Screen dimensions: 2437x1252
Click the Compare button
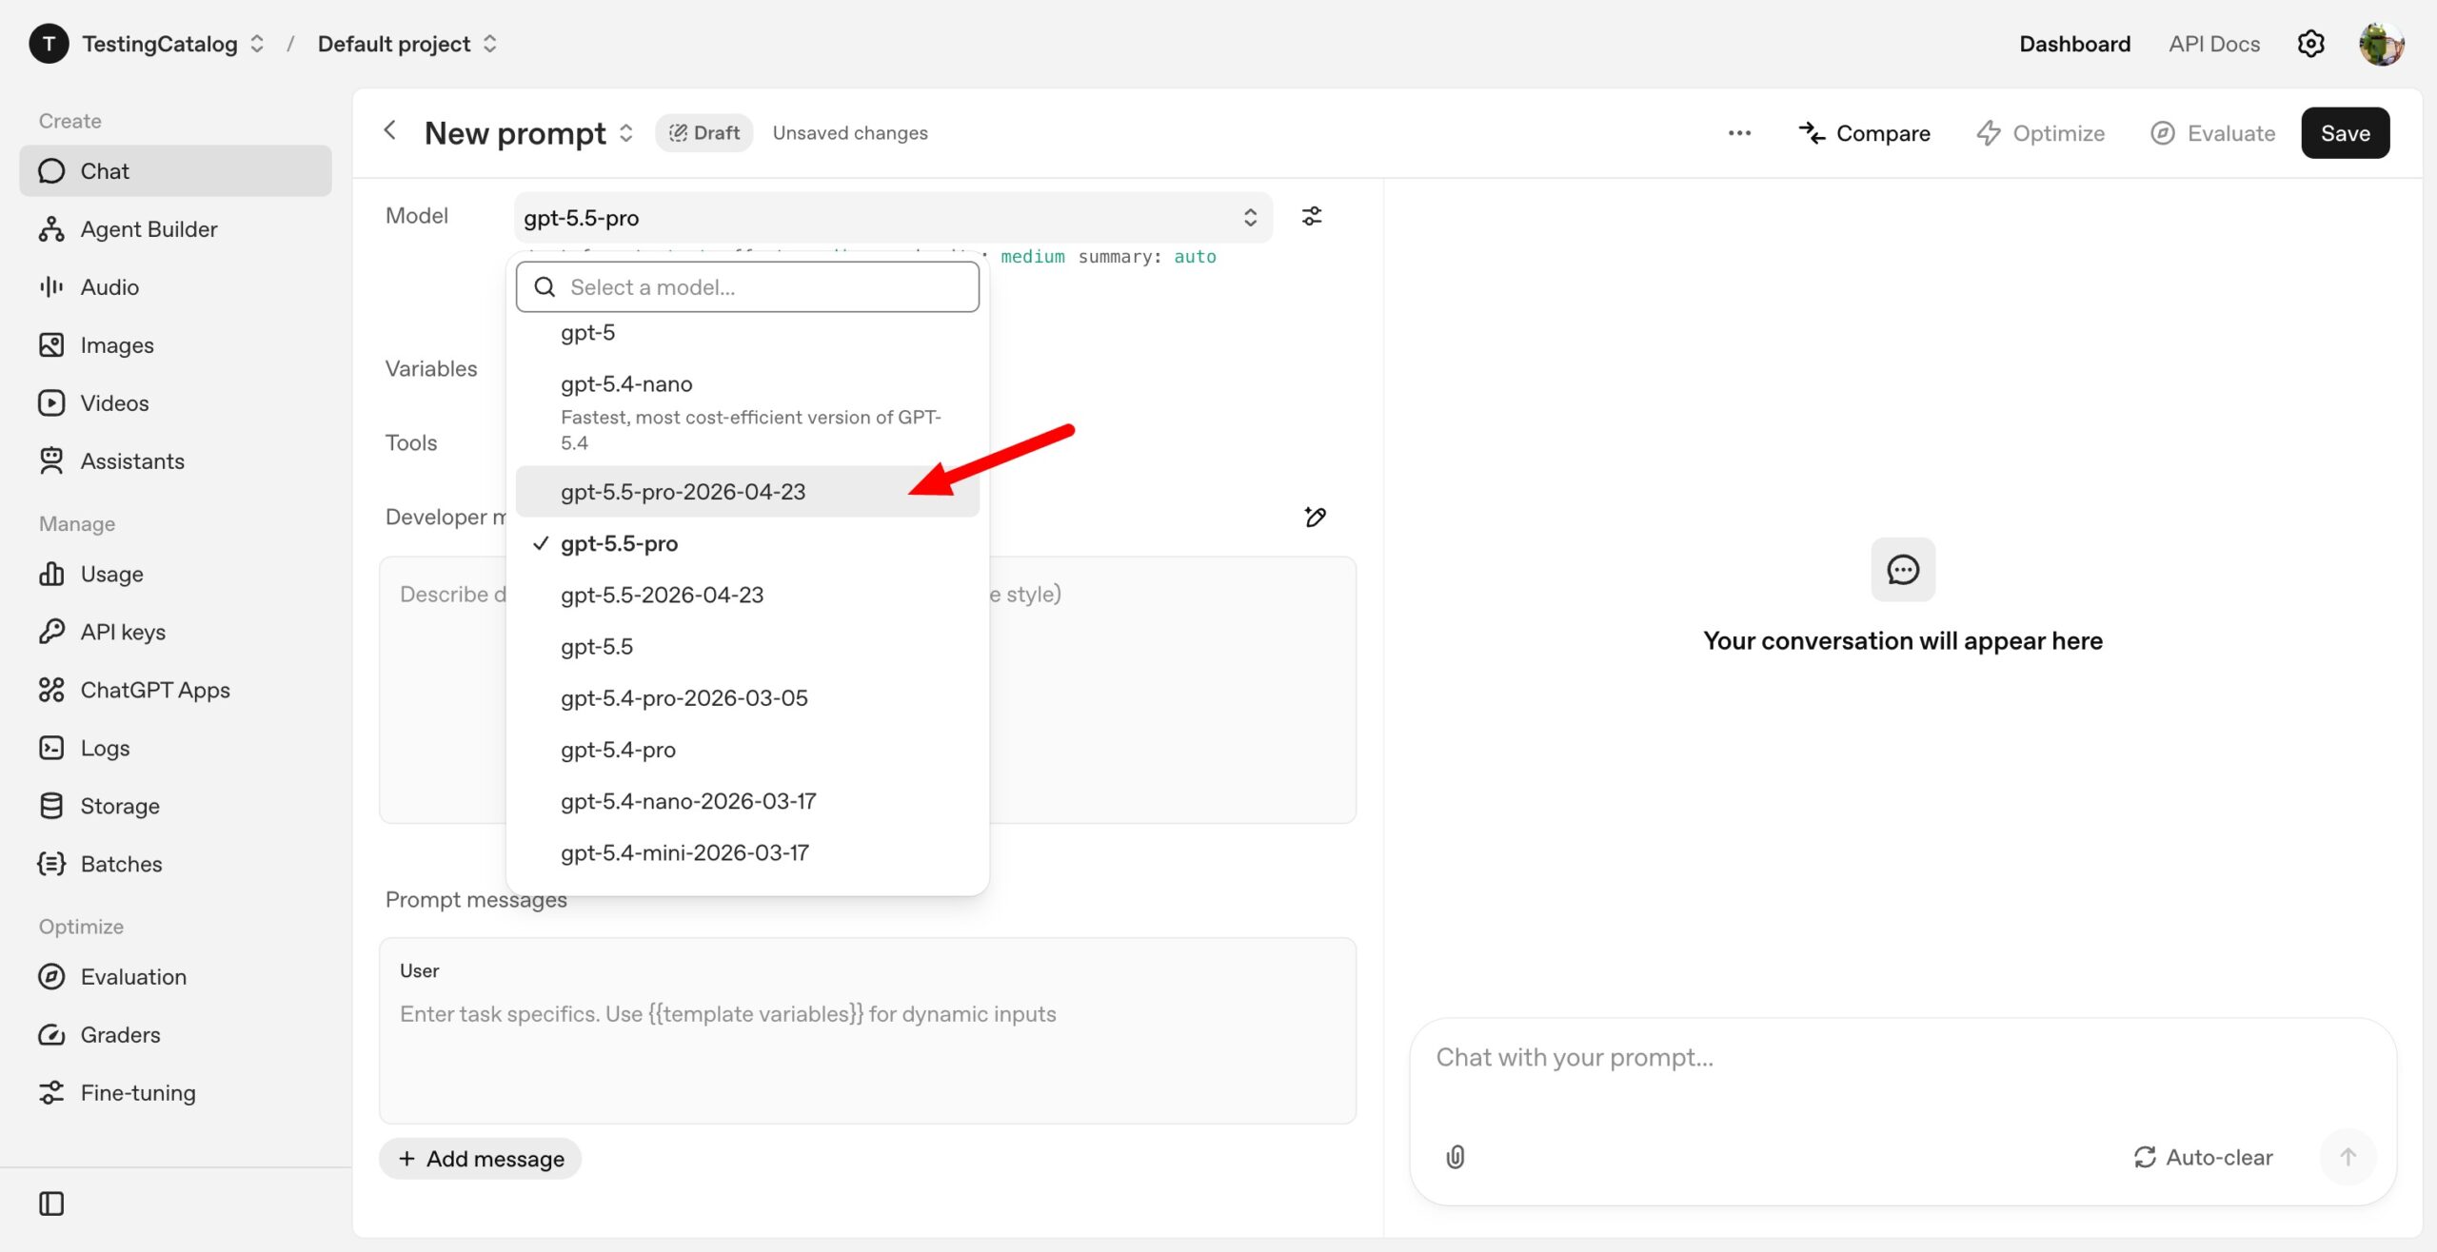(1864, 133)
